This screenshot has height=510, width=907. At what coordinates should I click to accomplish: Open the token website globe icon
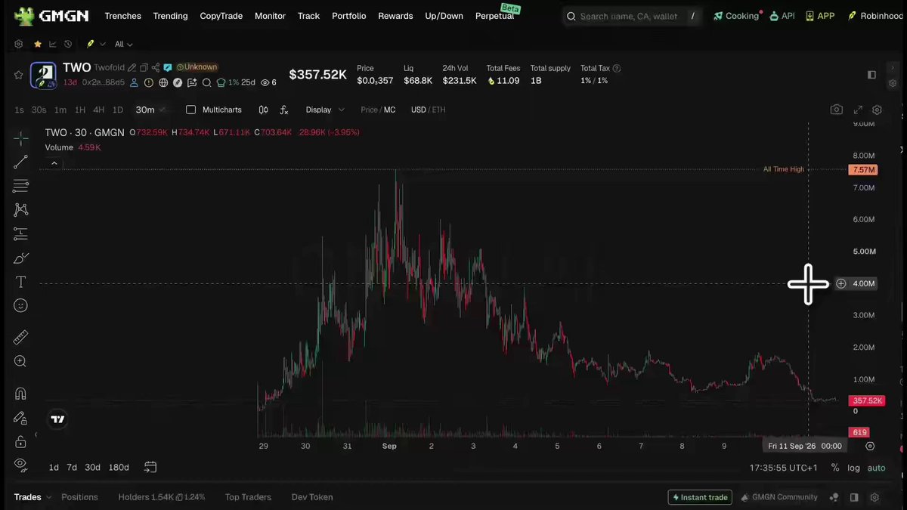[x=163, y=82]
